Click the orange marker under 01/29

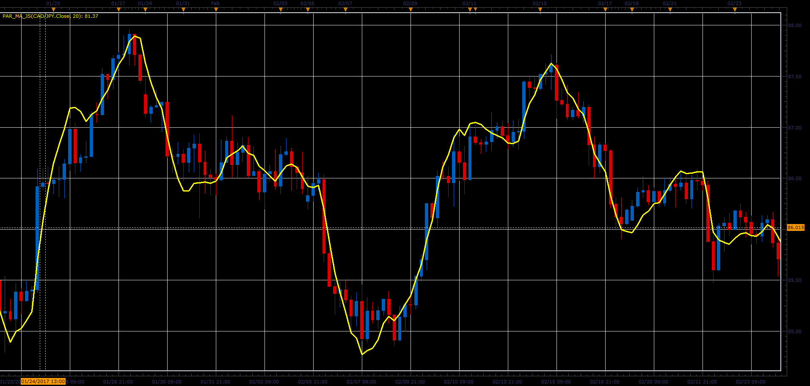[x=145, y=10]
